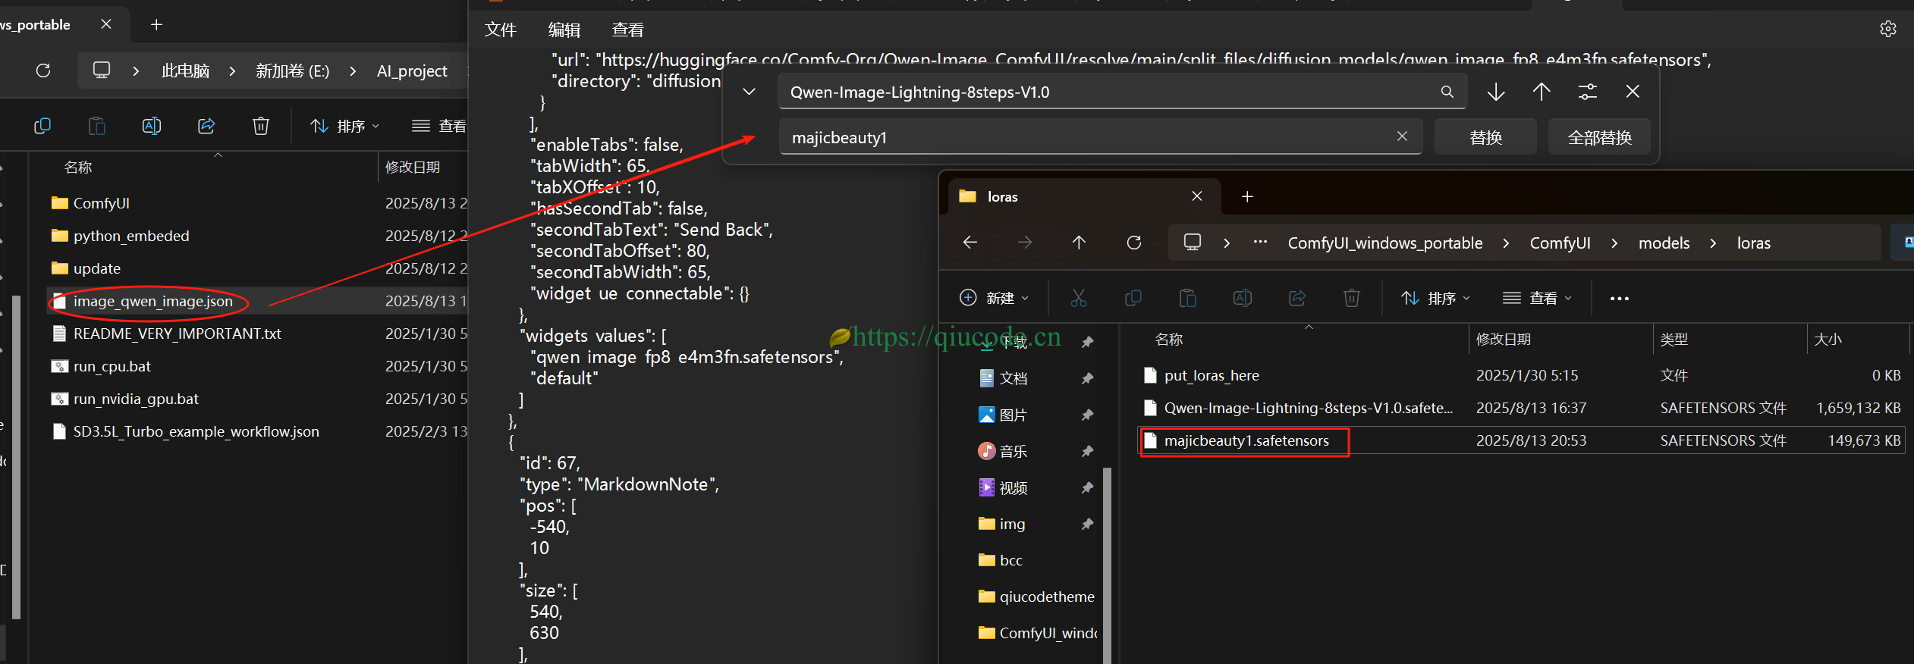Open more options ellipsis in loras toolbar
1914x664 pixels.
tap(1620, 299)
